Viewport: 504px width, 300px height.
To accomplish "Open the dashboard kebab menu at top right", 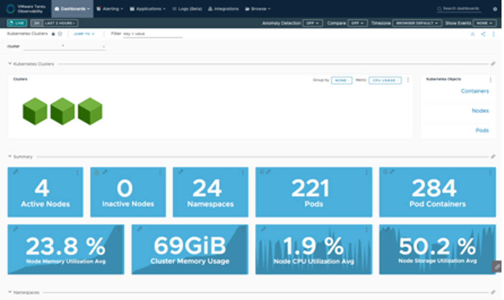I will (493, 34).
